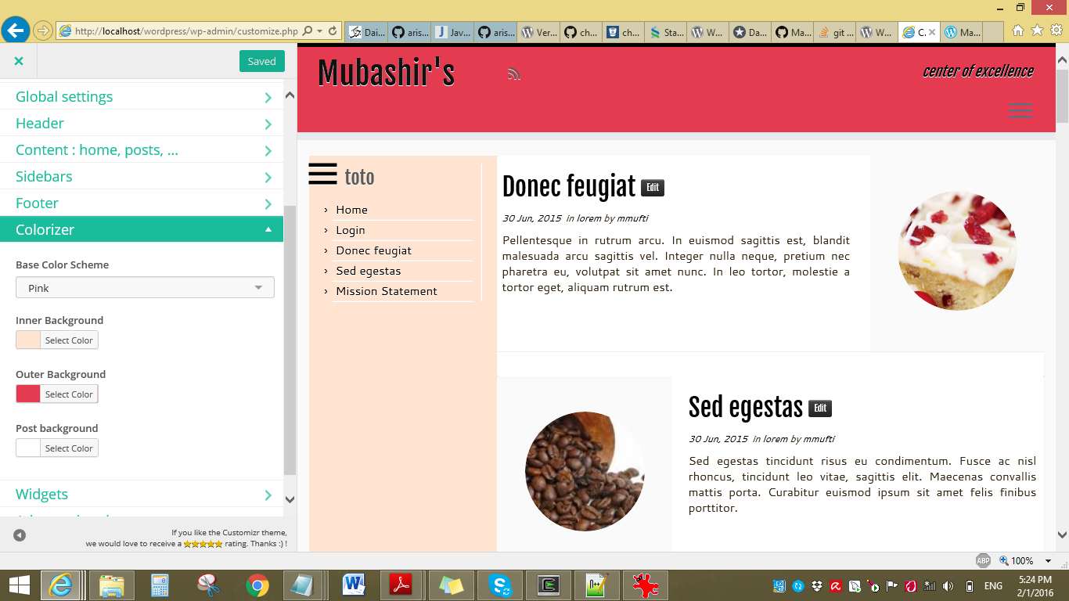Expand the Sidebars section

tap(142, 177)
